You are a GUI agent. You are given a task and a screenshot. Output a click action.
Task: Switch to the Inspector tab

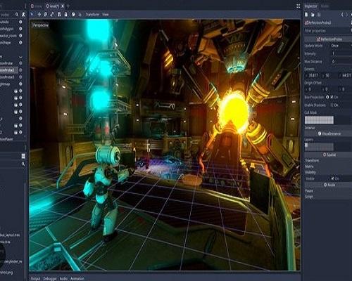310,6
